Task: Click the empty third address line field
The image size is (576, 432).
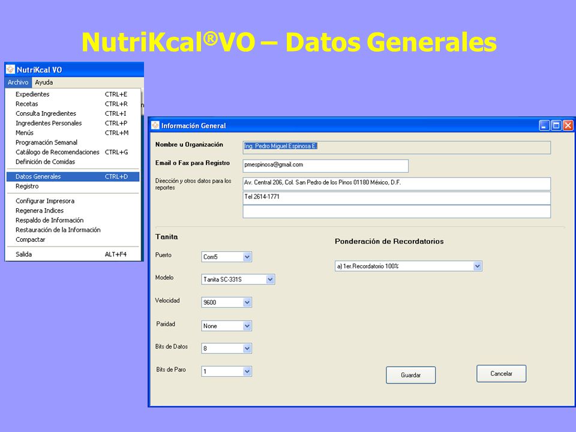Action: pyautogui.click(x=397, y=212)
